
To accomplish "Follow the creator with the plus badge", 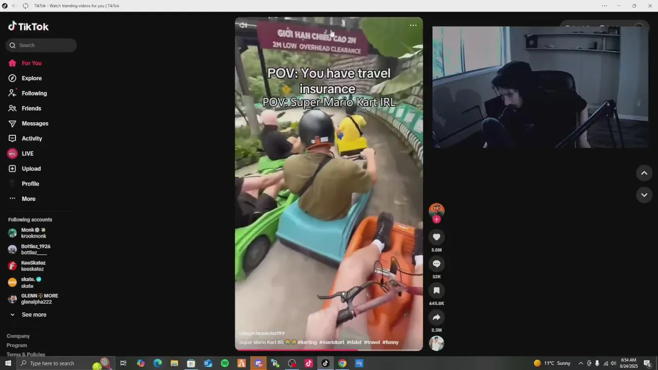I will (436, 219).
